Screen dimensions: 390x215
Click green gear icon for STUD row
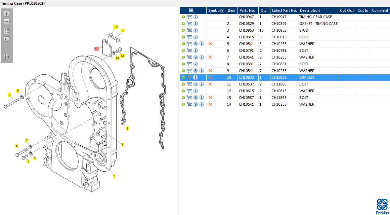(x=183, y=30)
